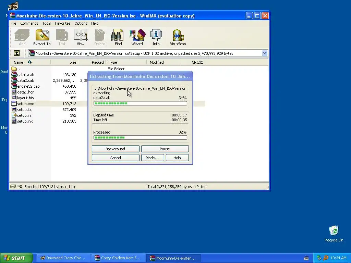The width and height of the screenshot is (351, 263).
Task: Go up one folder level icon
Action: pyautogui.click(x=17, y=53)
